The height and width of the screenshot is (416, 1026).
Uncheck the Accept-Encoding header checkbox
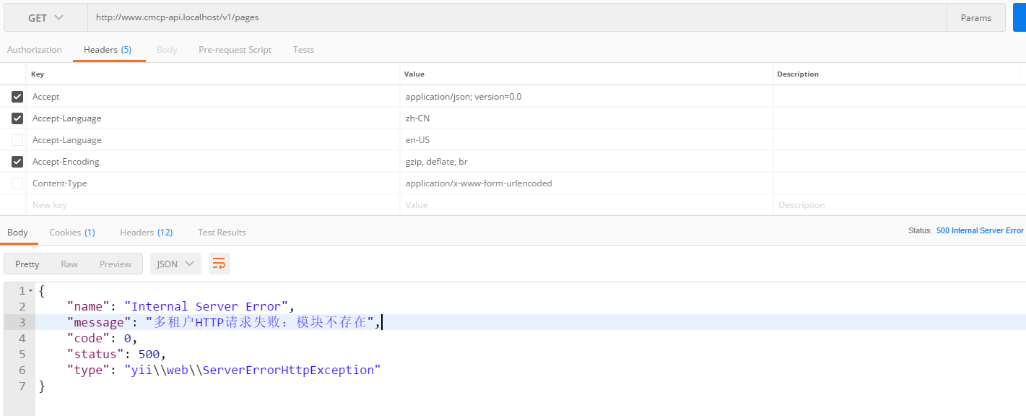[17, 162]
